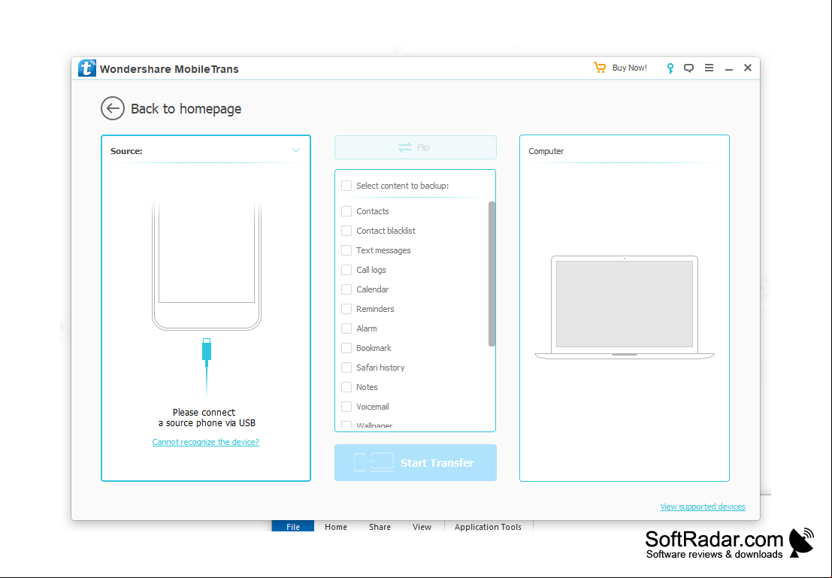Click the Start Transfer button
Screen dimensions: 832x578
pyautogui.click(x=416, y=463)
